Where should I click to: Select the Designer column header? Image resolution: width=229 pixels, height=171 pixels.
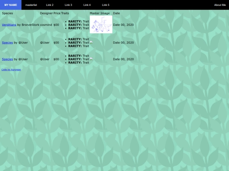tap(46, 13)
